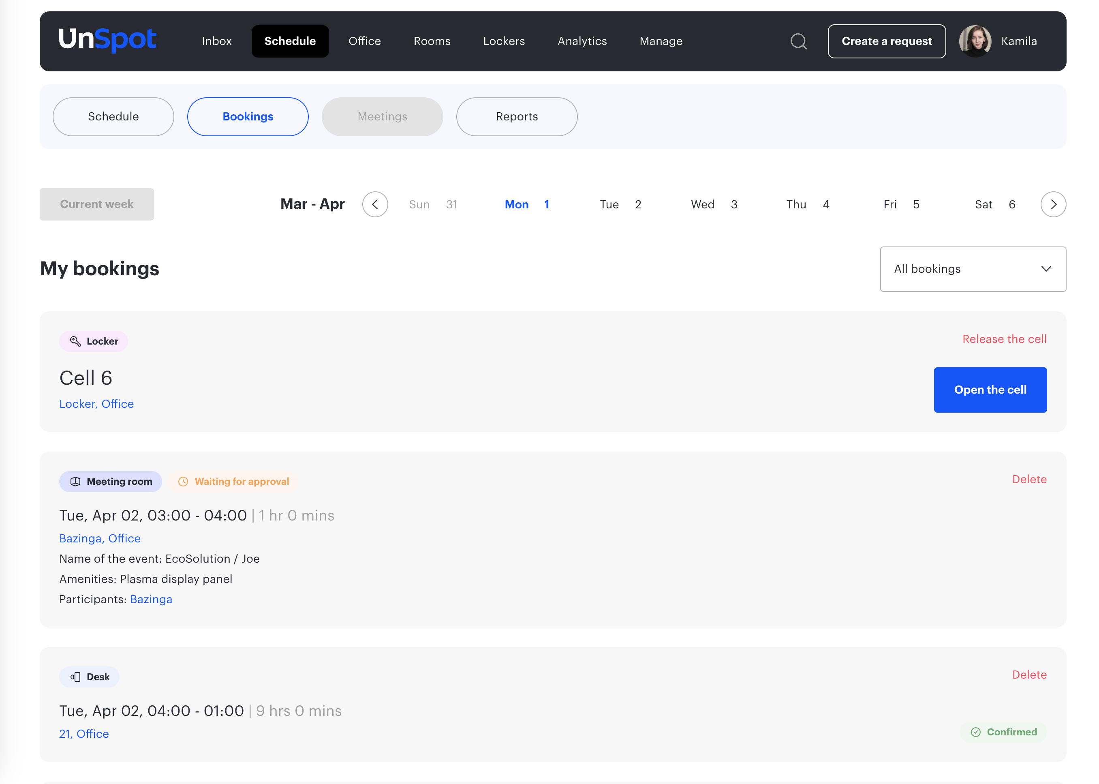Open the Inbox menu
1099x784 pixels.
click(217, 41)
